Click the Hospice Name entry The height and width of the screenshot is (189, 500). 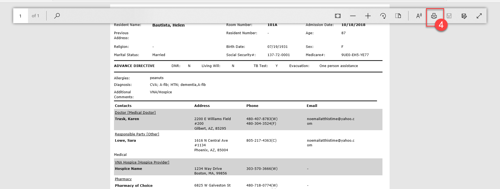coord(128,168)
